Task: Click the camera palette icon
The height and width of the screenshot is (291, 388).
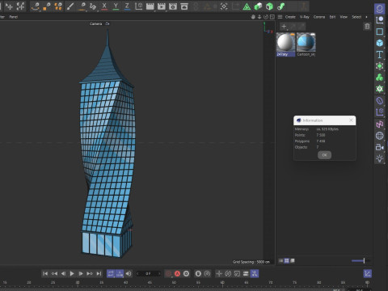Action: pyautogui.click(x=380, y=147)
